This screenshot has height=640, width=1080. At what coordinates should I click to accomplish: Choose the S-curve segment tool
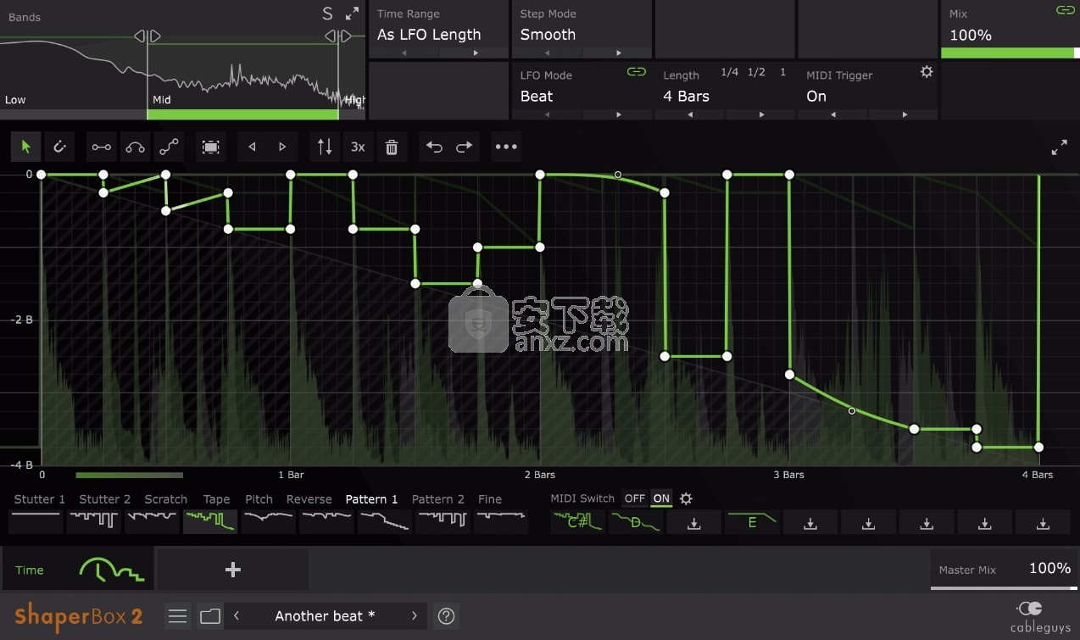pyautogui.click(x=169, y=147)
